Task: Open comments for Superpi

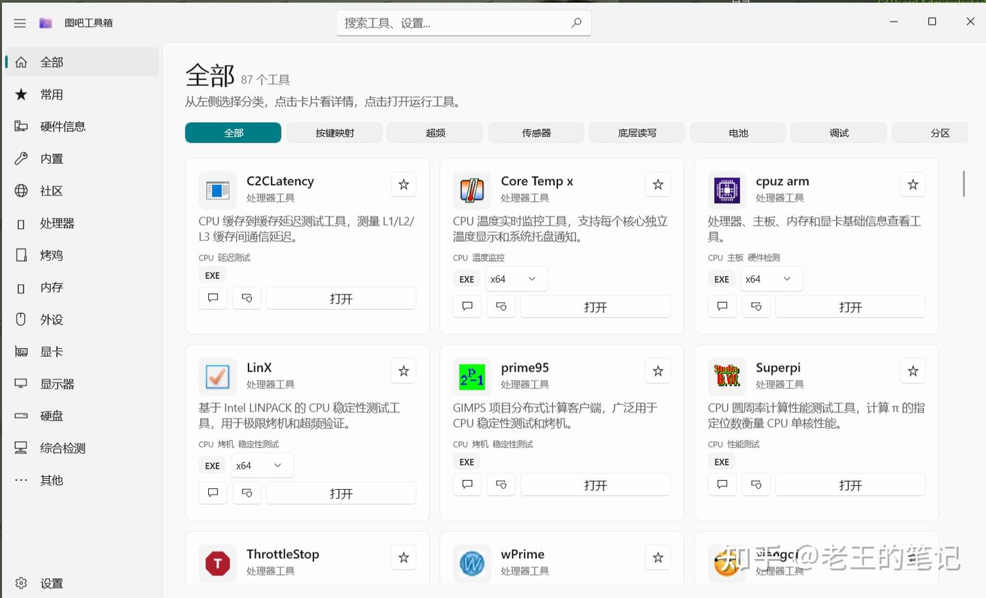Action: (722, 485)
